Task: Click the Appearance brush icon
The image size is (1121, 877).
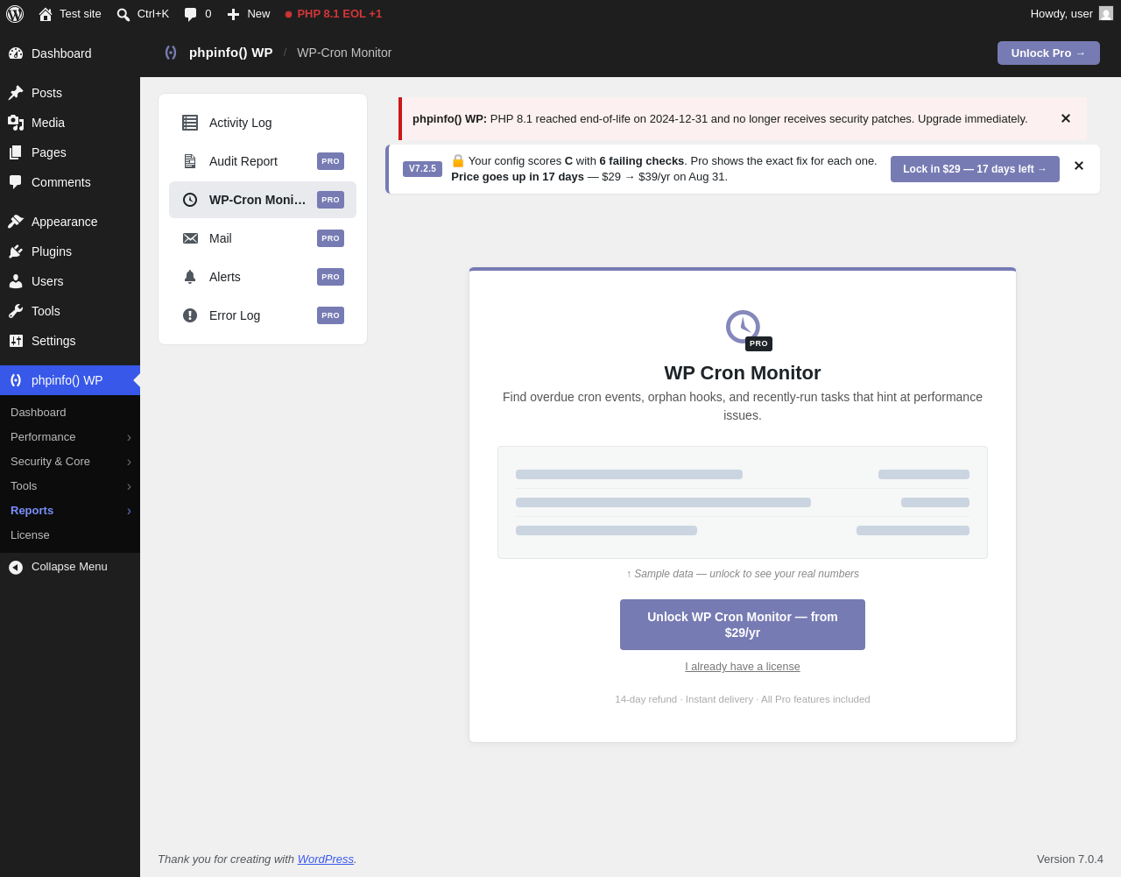Action: pyautogui.click(x=16, y=222)
